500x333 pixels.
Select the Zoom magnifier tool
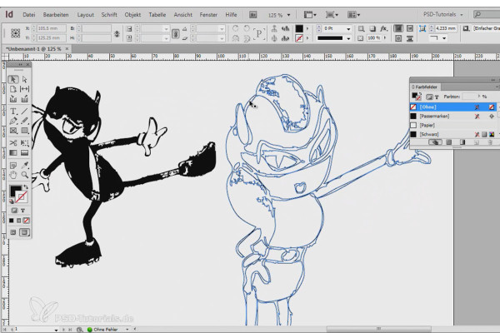click(24, 174)
